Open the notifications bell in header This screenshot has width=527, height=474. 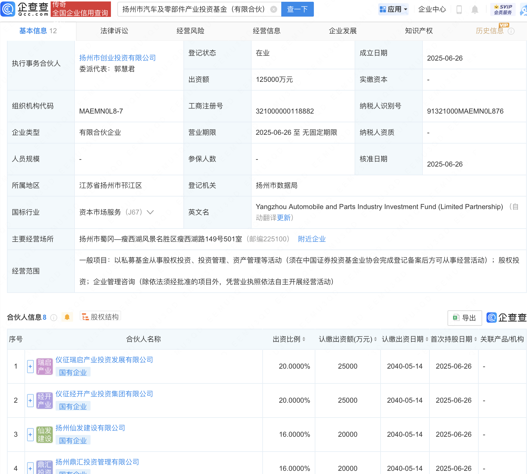coord(475,9)
